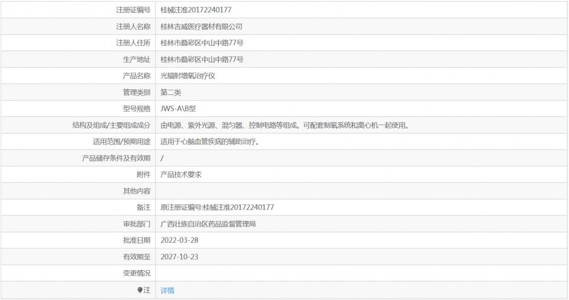Click the 注册人名称 label

click(x=133, y=26)
